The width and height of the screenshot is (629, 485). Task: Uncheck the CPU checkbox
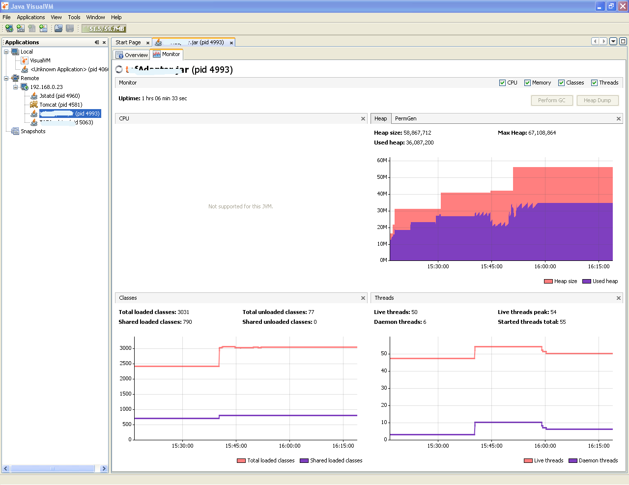(502, 83)
